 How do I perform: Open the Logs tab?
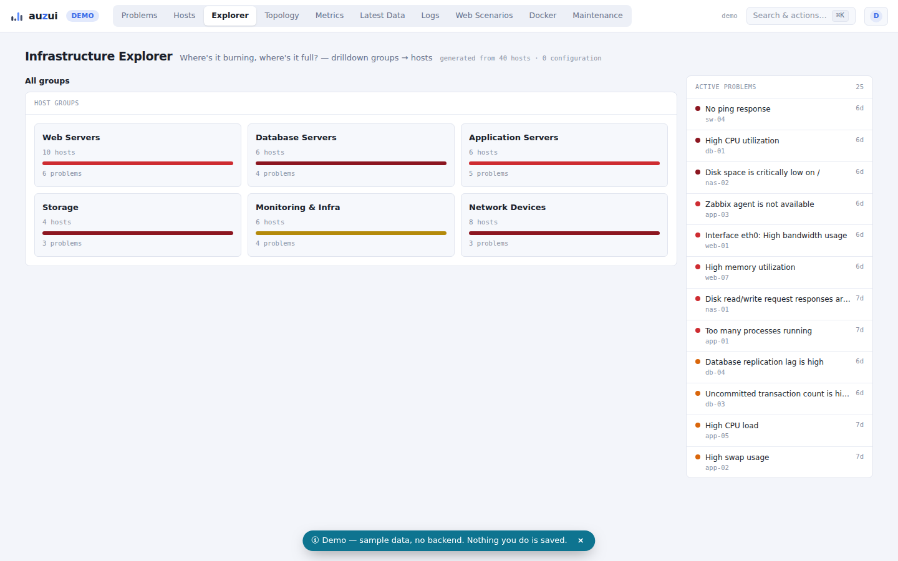[x=430, y=16]
